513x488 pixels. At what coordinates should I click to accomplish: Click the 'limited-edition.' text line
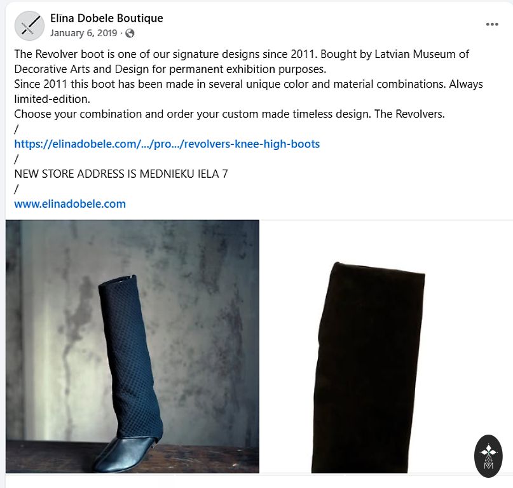click(52, 99)
